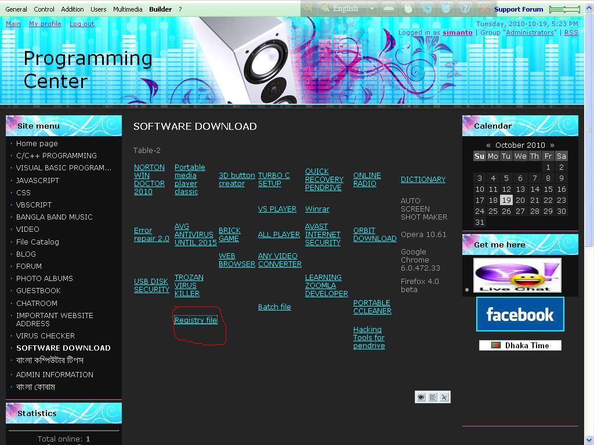The width and height of the screenshot is (594, 445).
Task: Click the Facebook badge
Action: pyautogui.click(x=520, y=314)
